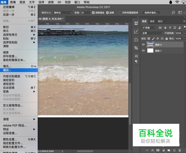186x153 pixels.
Task: Choose 填充... menu item
Action: pyautogui.click(x=19, y=66)
